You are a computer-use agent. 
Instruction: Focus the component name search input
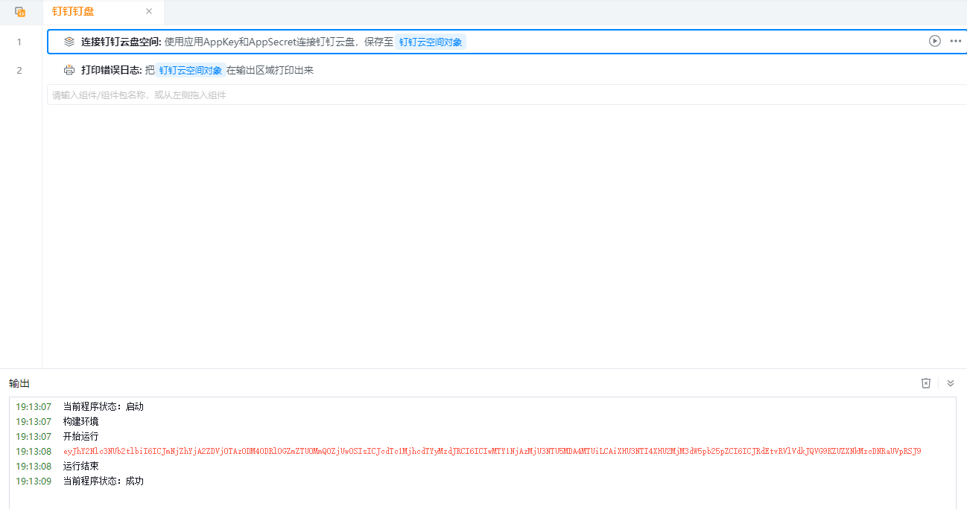coord(507,95)
